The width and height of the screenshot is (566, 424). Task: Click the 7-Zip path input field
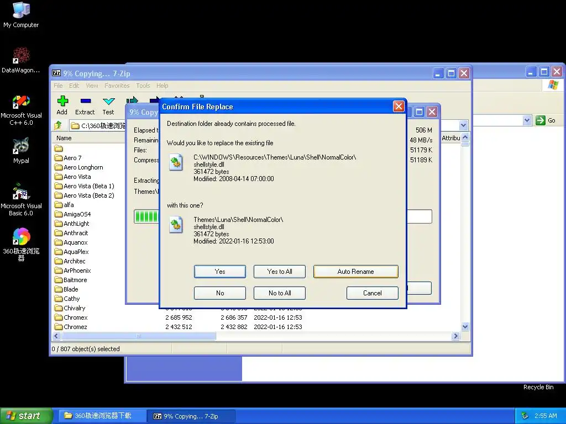click(97, 125)
